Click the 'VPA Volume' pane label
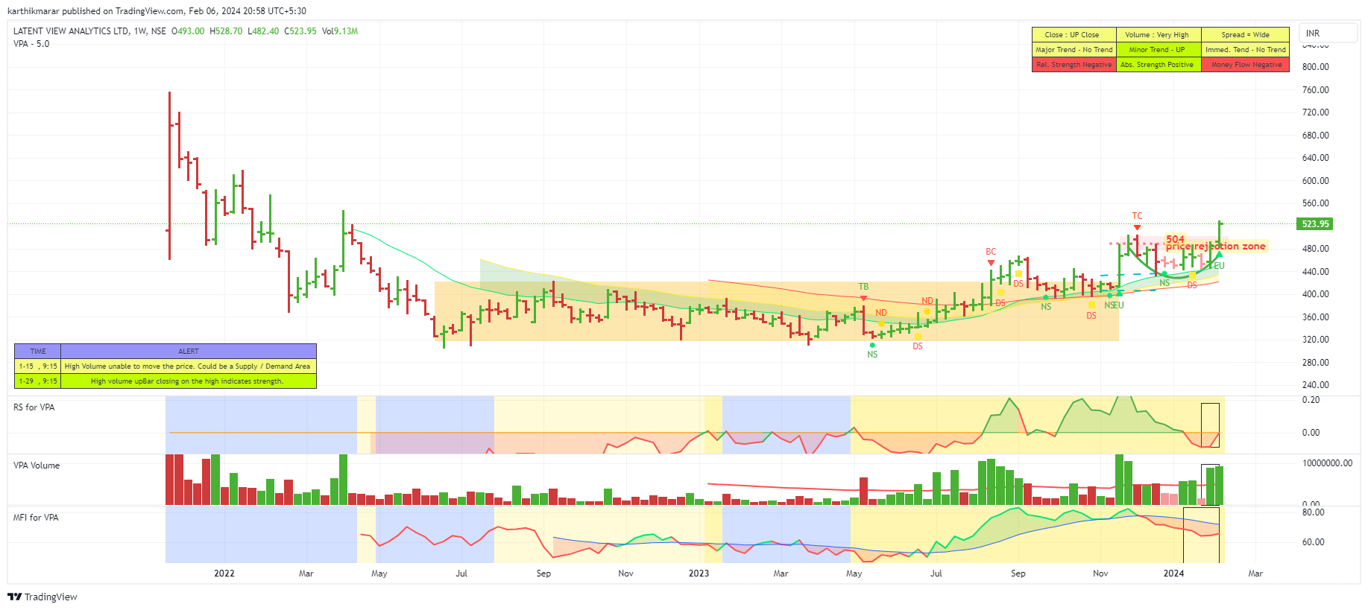 (x=37, y=466)
